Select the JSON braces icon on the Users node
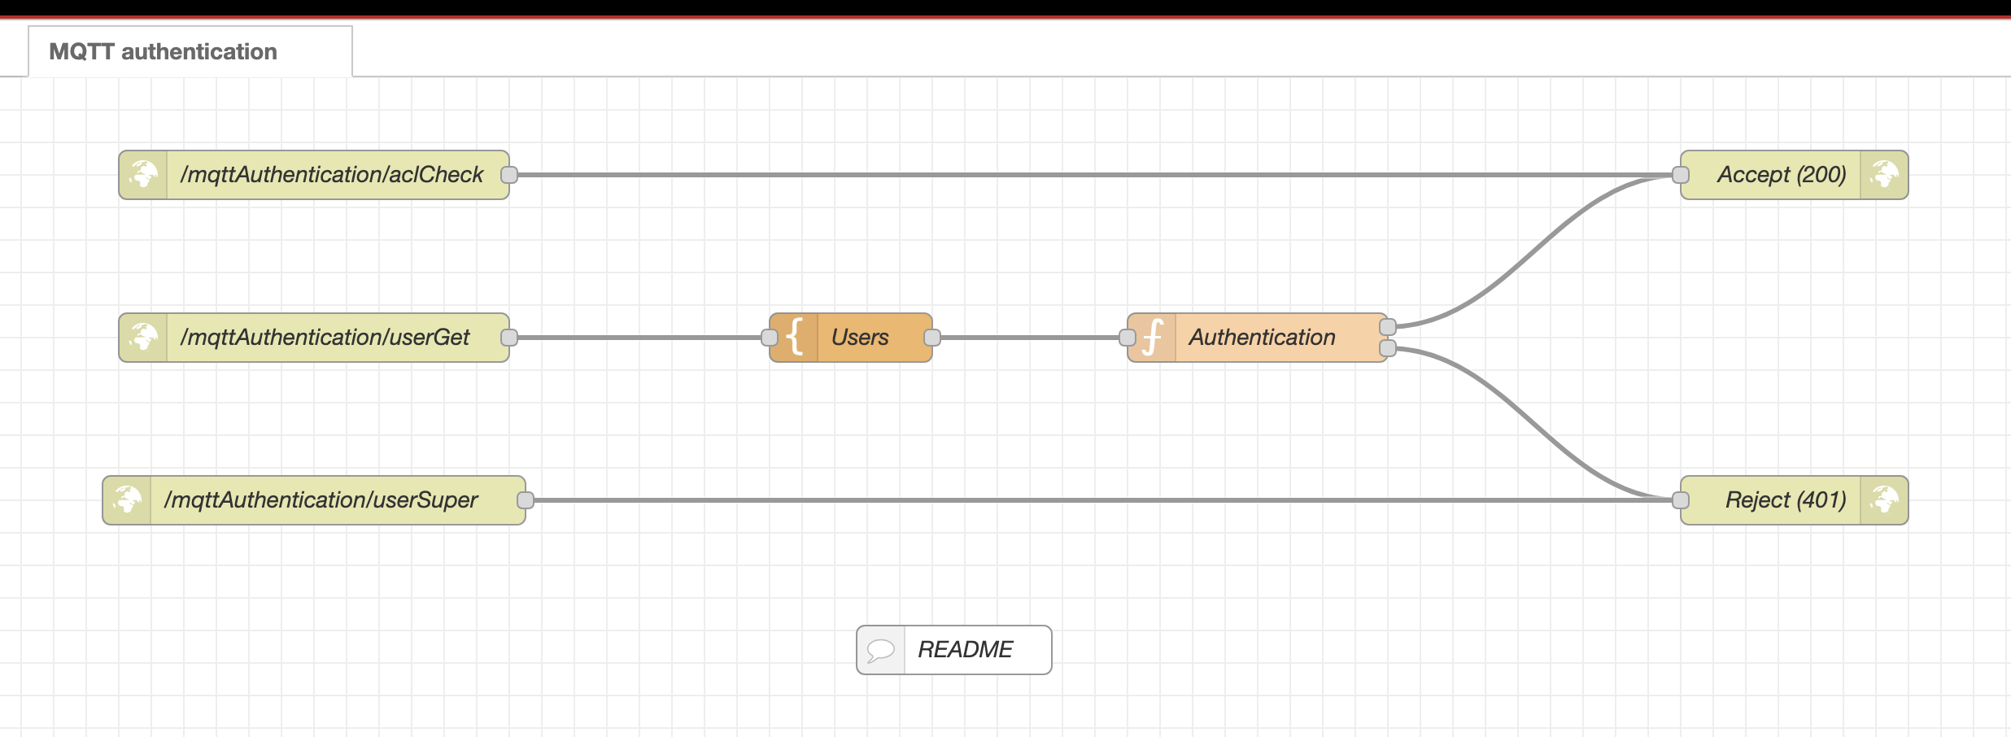The height and width of the screenshot is (737, 2011). (795, 337)
